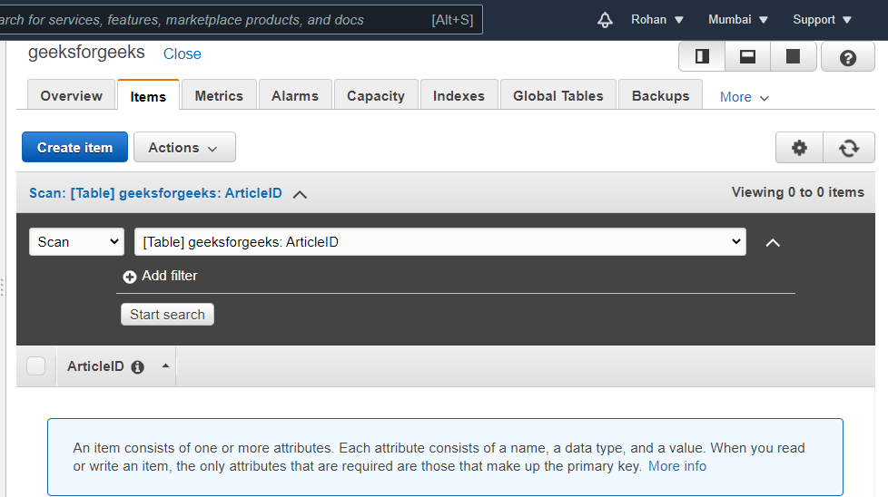Viewport: 888px width, 497px height.
Task: Open the Mumbai region menu
Action: [x=737, y=20]
